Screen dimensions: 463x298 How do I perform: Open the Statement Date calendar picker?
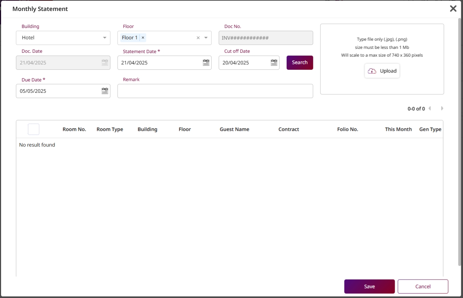coord(206,63)
